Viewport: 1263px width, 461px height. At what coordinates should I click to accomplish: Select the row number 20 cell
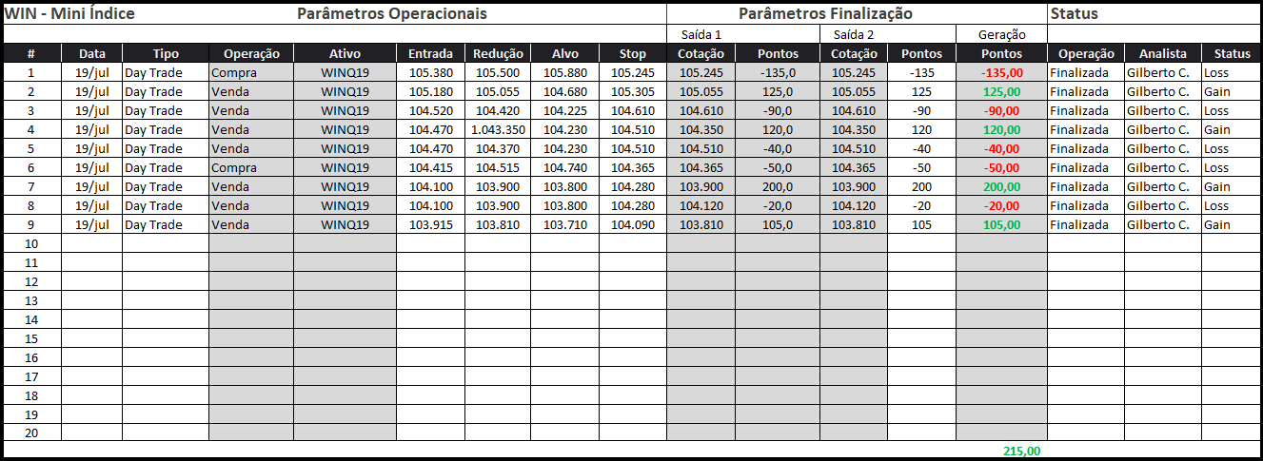click(31, 433)
